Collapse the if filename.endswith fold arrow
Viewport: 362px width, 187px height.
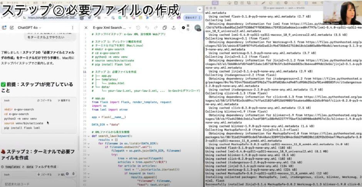(89, 147)
